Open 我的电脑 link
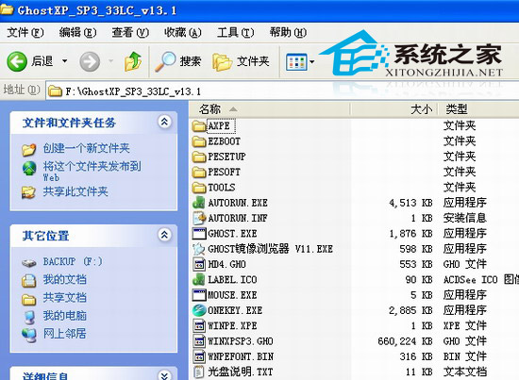The image size is (519, 380). [x=64, y=316]
